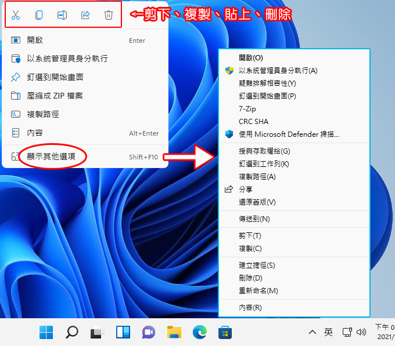Open Widgets on taskbar
The width and height of the screenshot is (395, 346).
[x=123, y=332]
